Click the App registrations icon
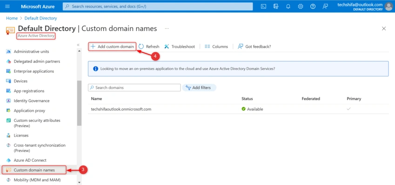Viewport: 395px width, 185px height. [x=8, y=91]
